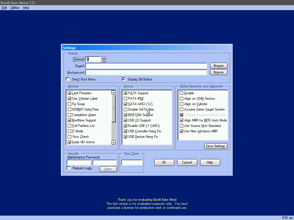The image size is (294, 220).
Task: Click the Time Zone input field
Action: (132, 163)
